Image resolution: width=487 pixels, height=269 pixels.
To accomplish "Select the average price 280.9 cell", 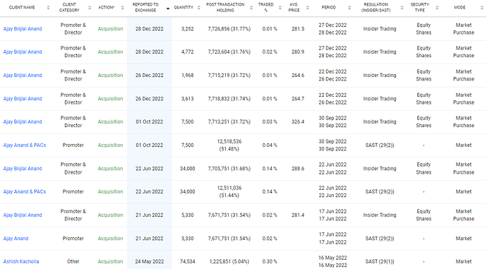I will coord(298,52).
